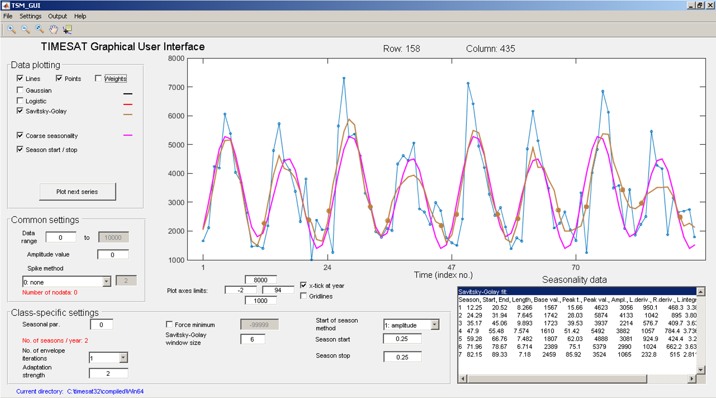Enable Gridlines on the plot
Viewport: 716px width, 398px height.
(303, 296)
